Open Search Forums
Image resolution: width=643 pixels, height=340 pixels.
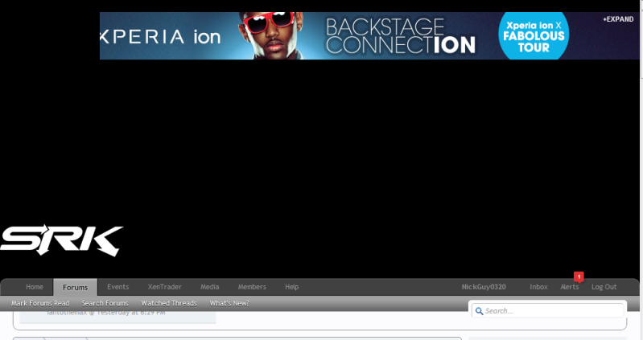click(105, 304)
